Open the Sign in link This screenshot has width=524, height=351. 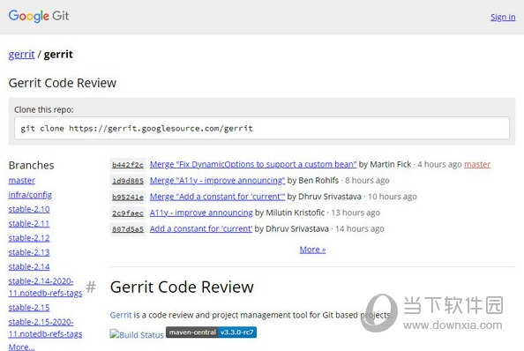point(503,17)
